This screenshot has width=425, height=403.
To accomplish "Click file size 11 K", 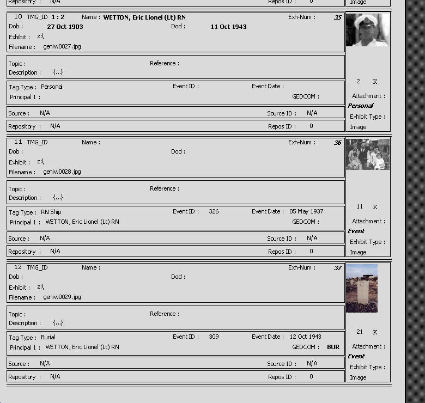I will click(x=367, y=207).
